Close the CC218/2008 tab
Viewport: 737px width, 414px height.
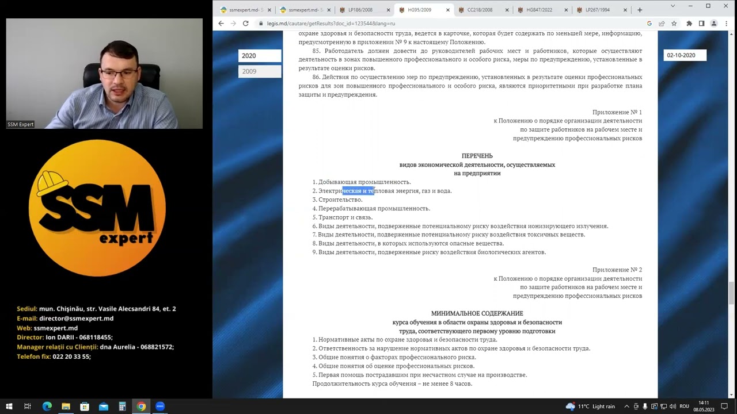(507, 10)
